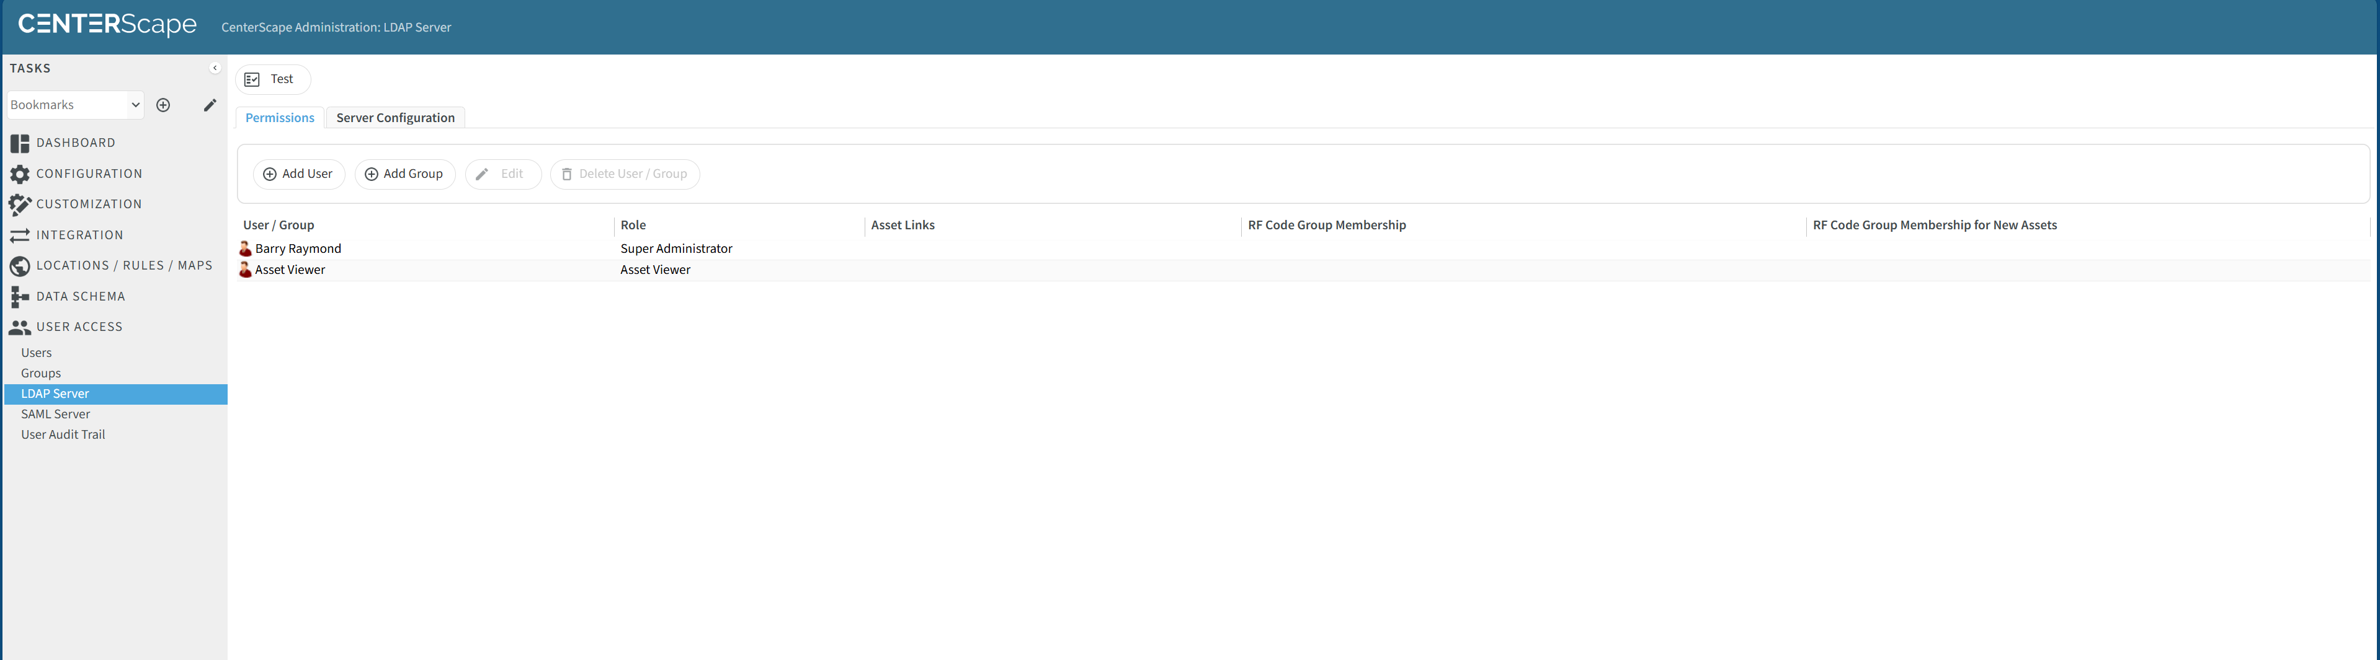Collapse the User Access section
Image resolution: width=2380 pixels, height=660 pixels.
(79, 327)
